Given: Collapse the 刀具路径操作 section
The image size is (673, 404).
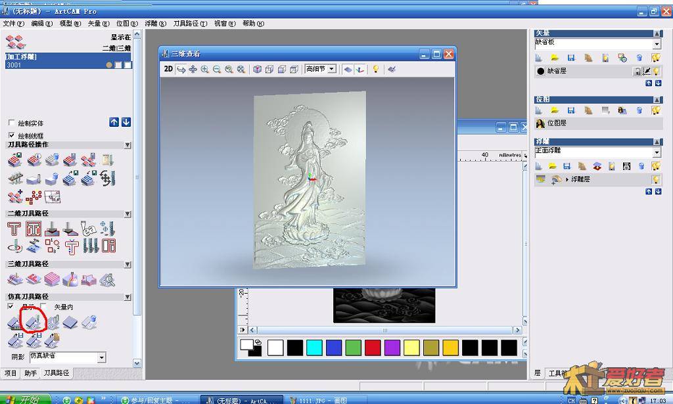Looking at the screenshot, I should click(x=128, y=145).
